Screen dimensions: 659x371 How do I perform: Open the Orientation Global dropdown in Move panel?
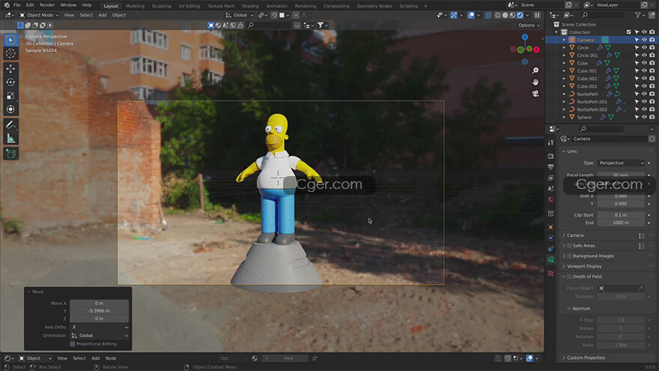100,335
